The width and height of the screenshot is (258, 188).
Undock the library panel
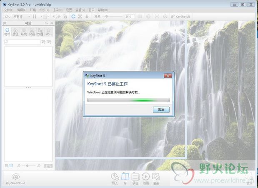tap(47, 23)
